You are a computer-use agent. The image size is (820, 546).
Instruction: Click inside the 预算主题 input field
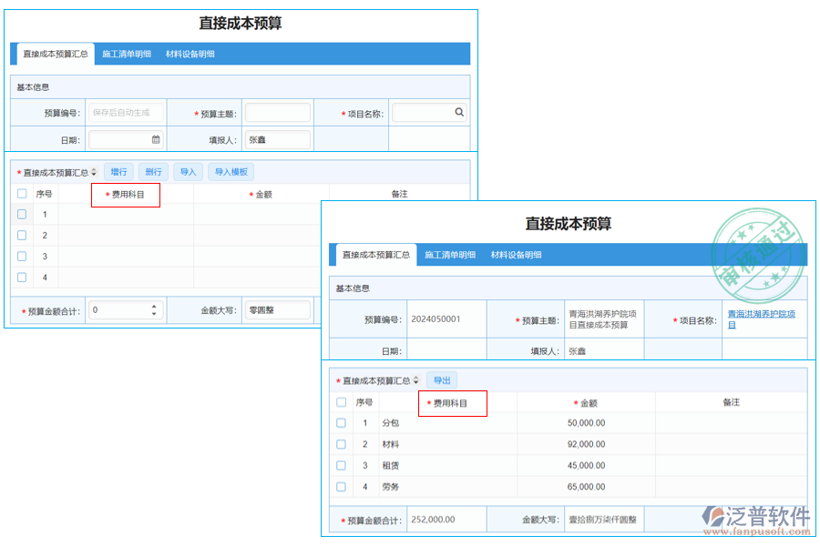[277, 112]
